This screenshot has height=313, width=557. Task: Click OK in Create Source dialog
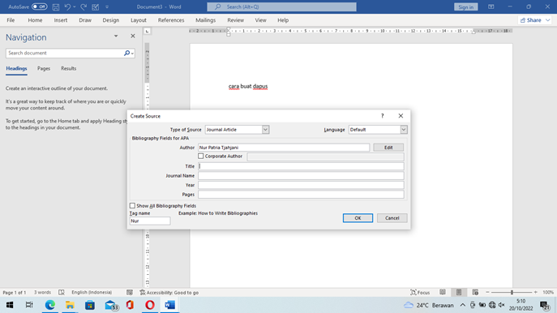tap(358, 218)
